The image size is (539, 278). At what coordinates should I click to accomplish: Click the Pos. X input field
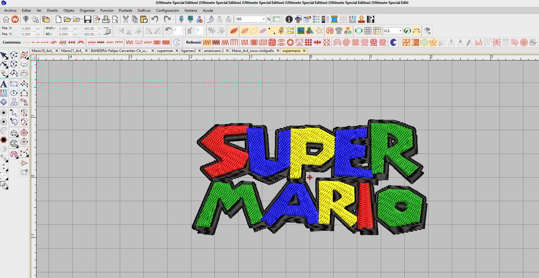coord(27,28)
